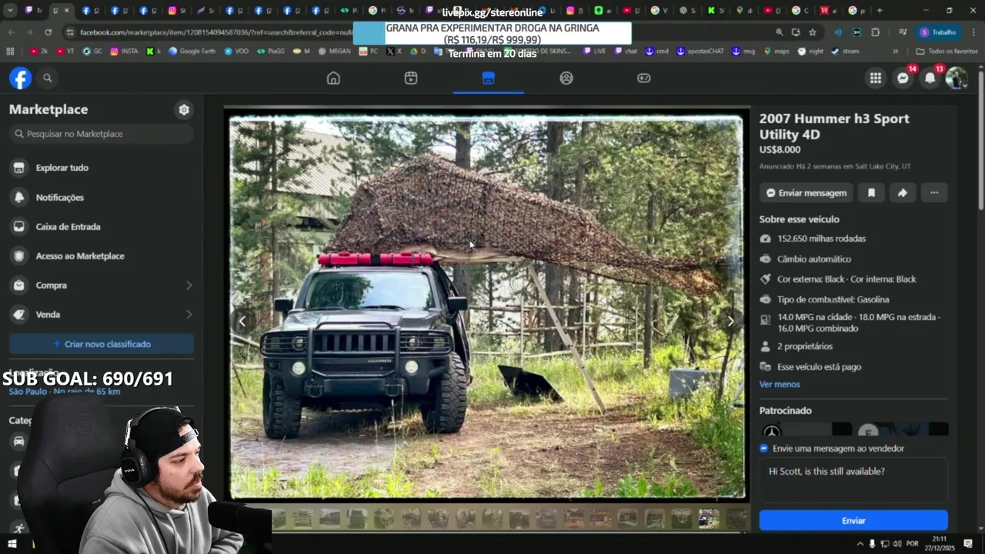Go to Facebook Home icon
The image size is (985, 554).
coord(333,78)
